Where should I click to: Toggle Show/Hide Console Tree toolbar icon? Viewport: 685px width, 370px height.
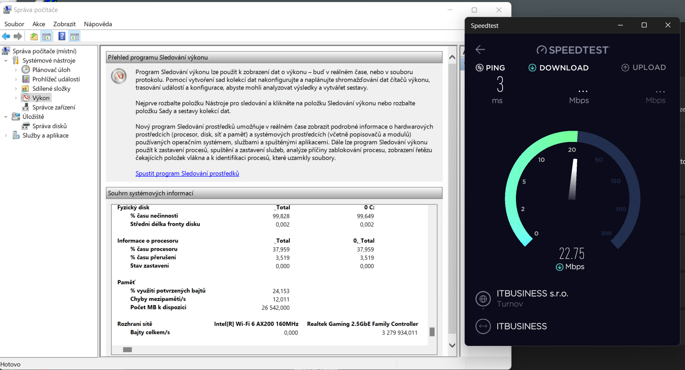(47, 37)
